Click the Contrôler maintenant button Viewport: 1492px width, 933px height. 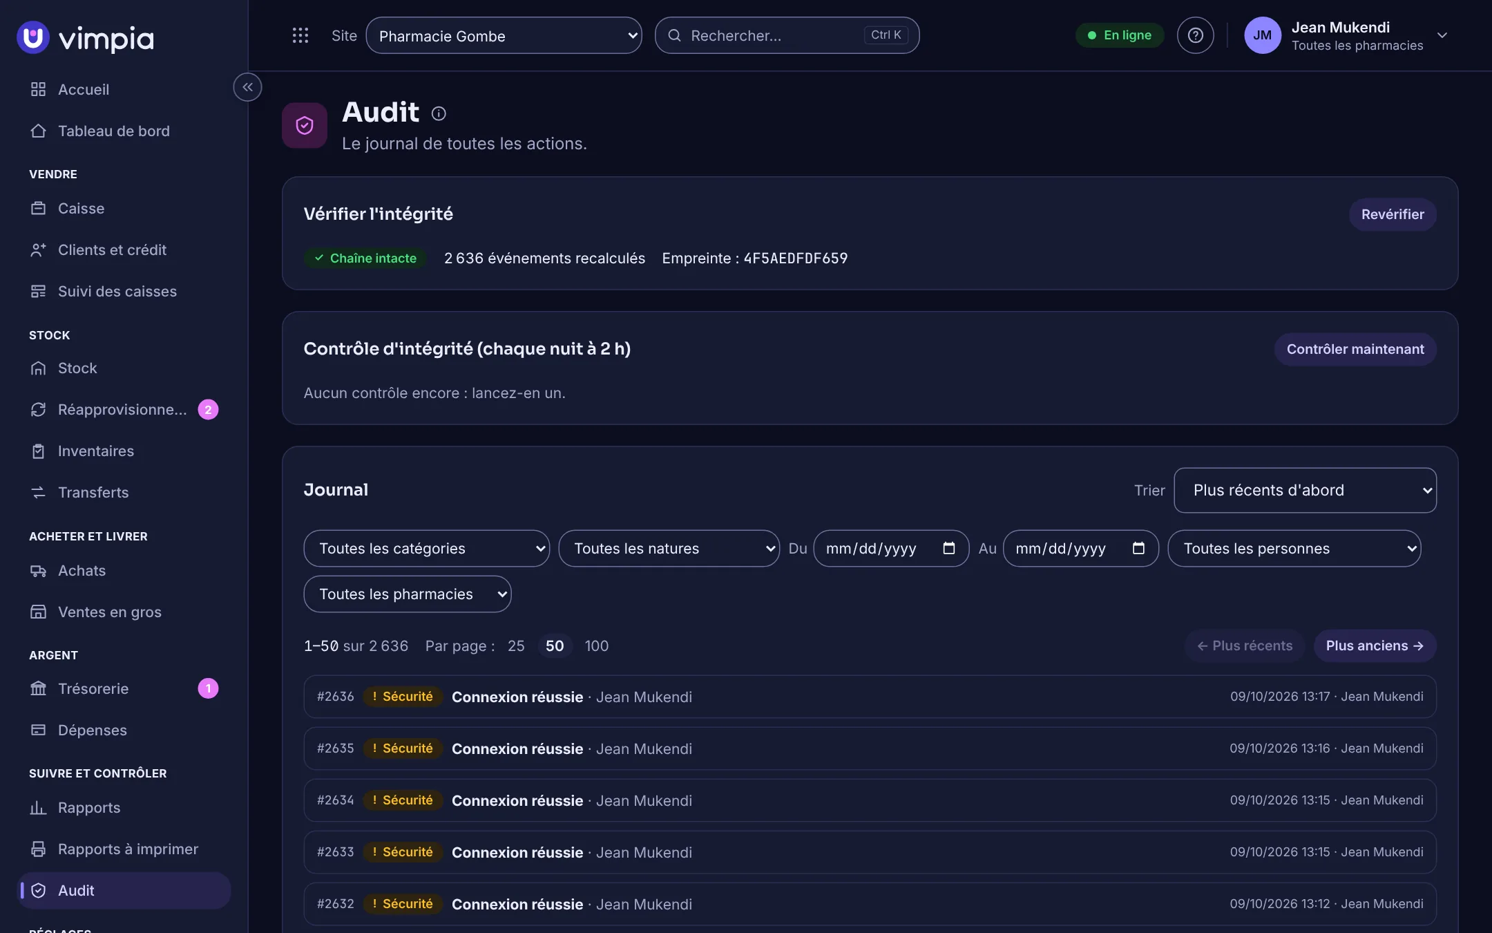[1355, 349]
